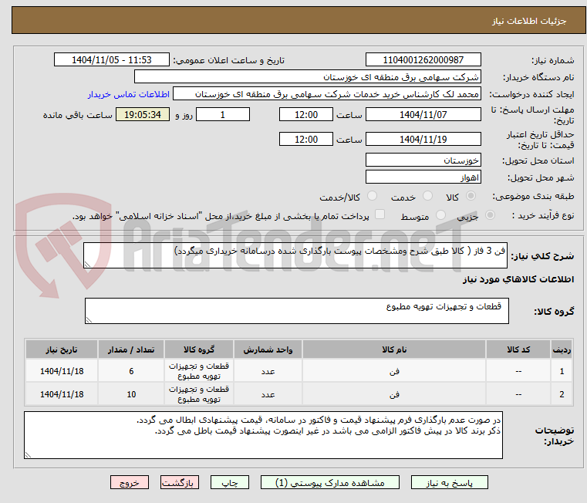This screenshot has width=587, height=503.
Task: Click the شماره نیاز field 1104001262000987
Action: [x=423, y=59]
